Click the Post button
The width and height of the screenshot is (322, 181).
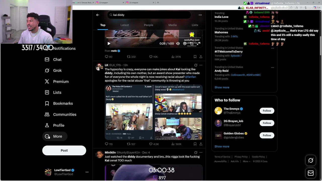64,150
